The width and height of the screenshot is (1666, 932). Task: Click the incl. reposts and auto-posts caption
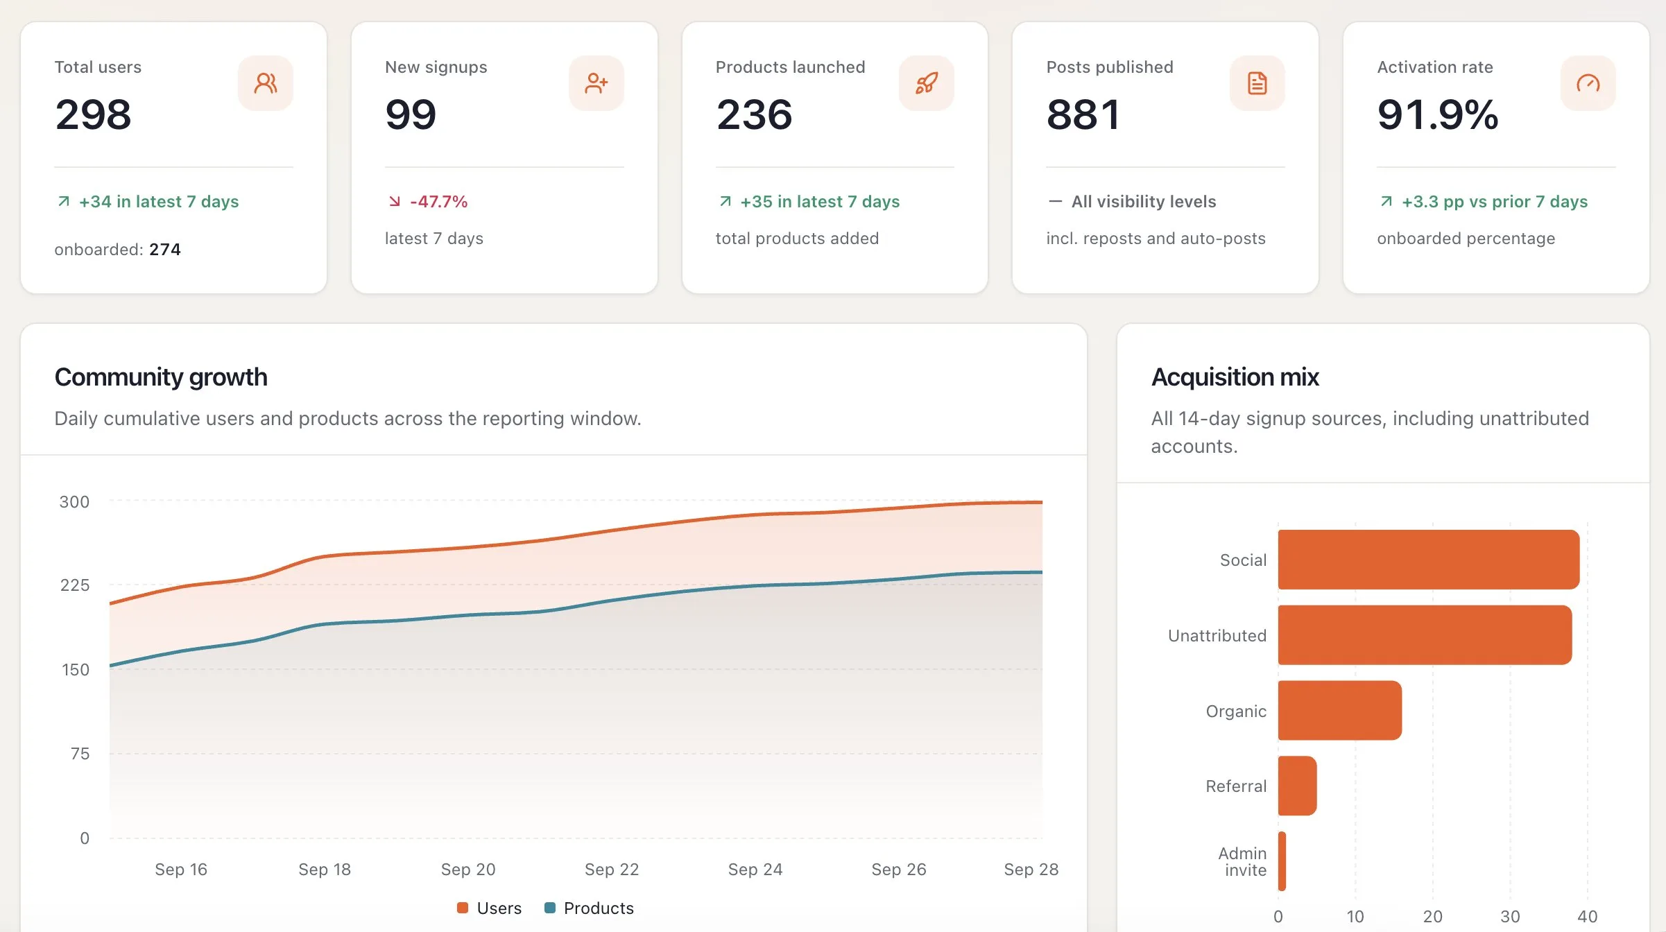pyautogui.click(x=1156, y=239)
